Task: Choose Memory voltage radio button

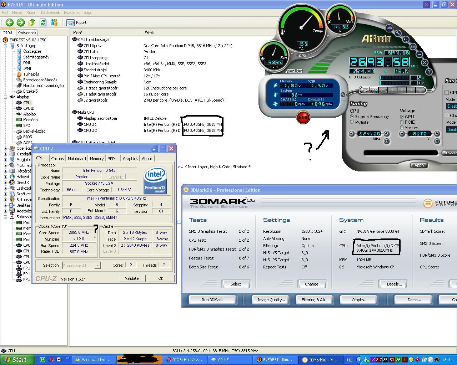Action: pos(402,128)
